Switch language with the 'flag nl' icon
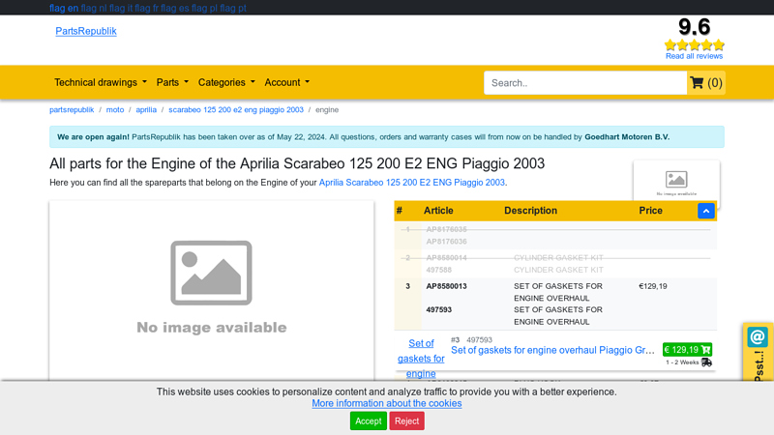 pyautogui.click(x=95, y=8)
